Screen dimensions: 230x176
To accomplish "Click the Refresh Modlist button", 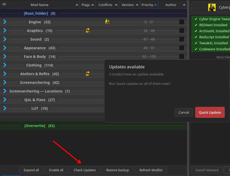I will (151, 170).
